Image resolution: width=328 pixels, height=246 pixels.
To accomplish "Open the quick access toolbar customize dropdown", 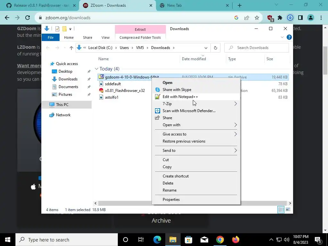I will tap(70, 29).
